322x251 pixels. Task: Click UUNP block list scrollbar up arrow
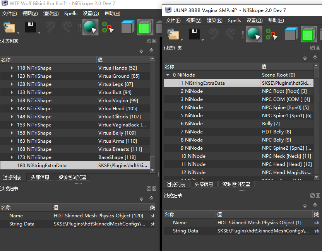[316, 65]
